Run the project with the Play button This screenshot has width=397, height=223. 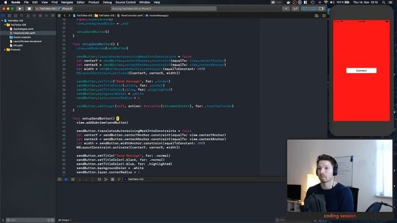point(20,9)
